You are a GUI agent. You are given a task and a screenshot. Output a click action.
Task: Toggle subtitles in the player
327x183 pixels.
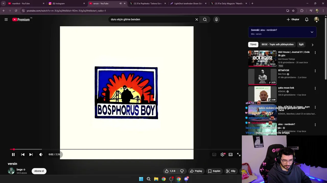coord(214,155)
